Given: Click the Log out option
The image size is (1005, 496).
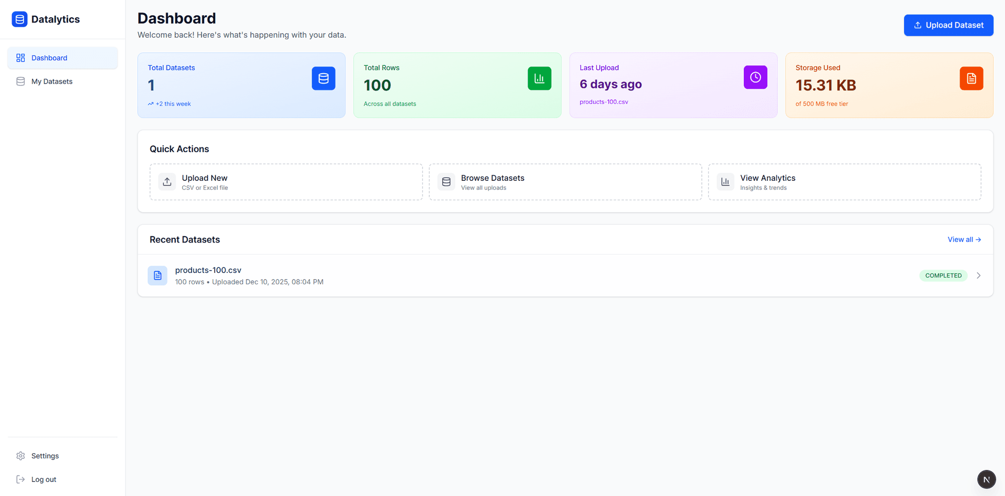Looking at the screenshot, I should 43,479.
